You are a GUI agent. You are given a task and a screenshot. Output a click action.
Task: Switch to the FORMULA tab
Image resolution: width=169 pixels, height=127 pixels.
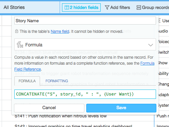(x=27, y=81)
